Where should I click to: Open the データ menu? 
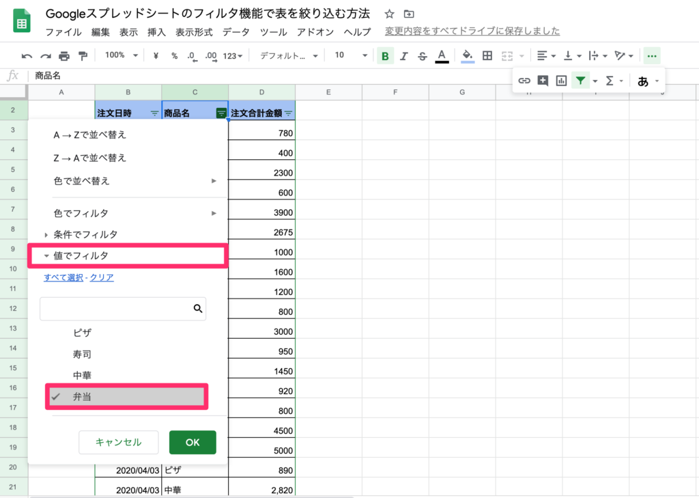click(236, 31)
